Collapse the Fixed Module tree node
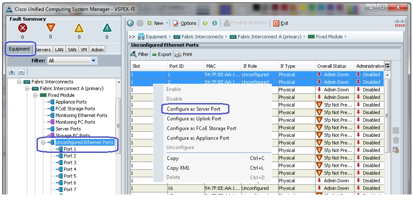 [x=35, y=95]
